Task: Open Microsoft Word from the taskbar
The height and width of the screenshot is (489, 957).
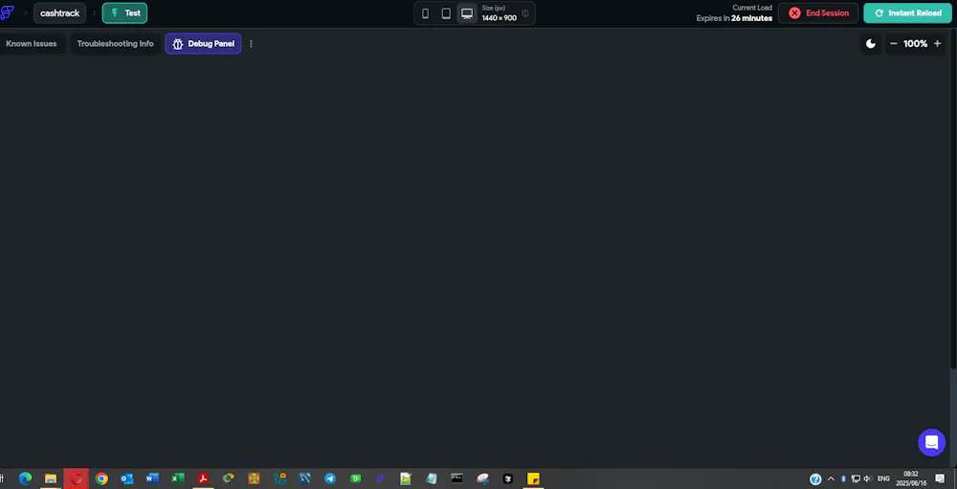Action: click(152, 478)
